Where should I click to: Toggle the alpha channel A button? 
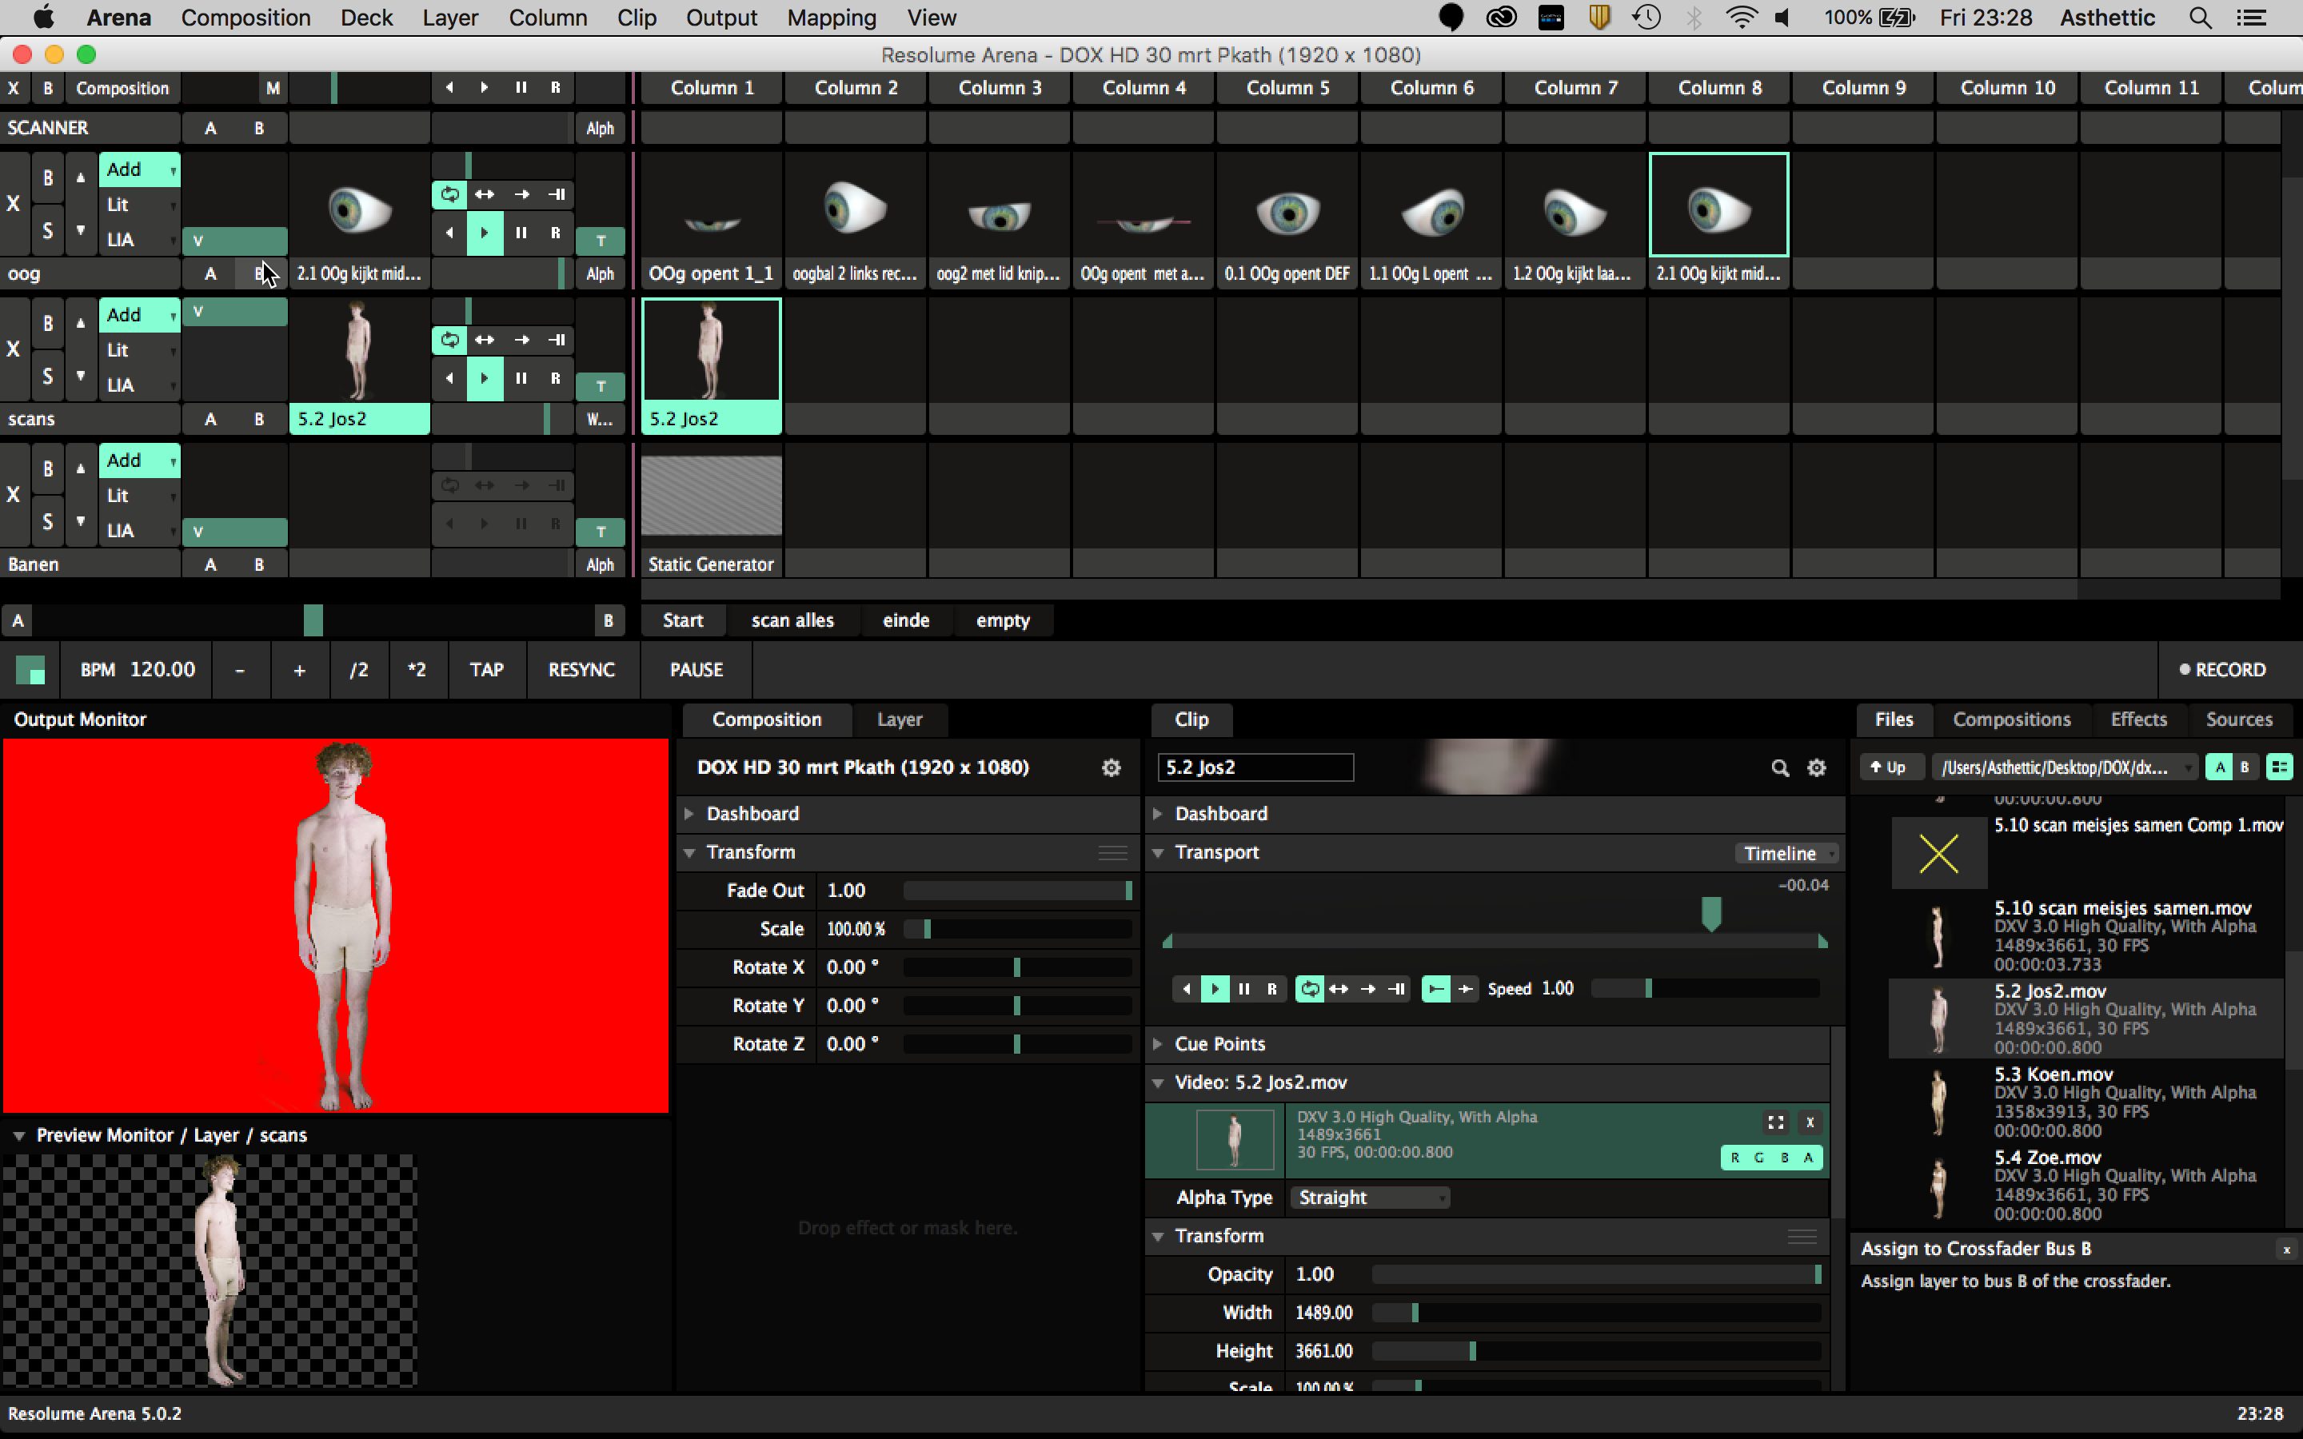[1808, 1158]
